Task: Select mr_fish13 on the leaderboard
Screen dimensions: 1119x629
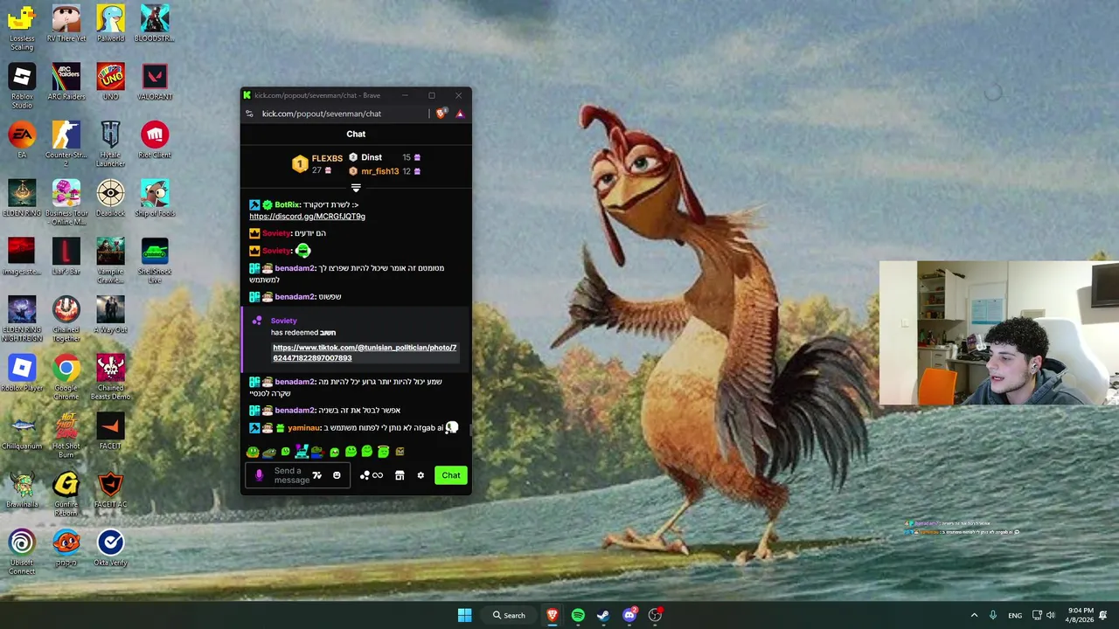Action: click(x=379, y=171)
